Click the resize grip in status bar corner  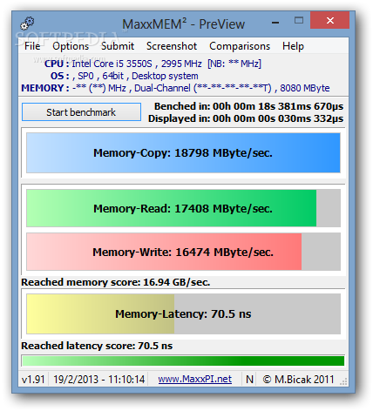coord(343,381)
